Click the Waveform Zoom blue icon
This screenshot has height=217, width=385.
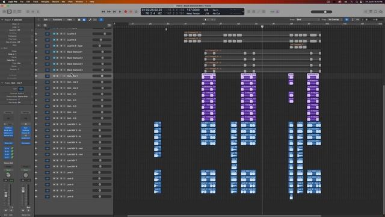coord(346,20)
